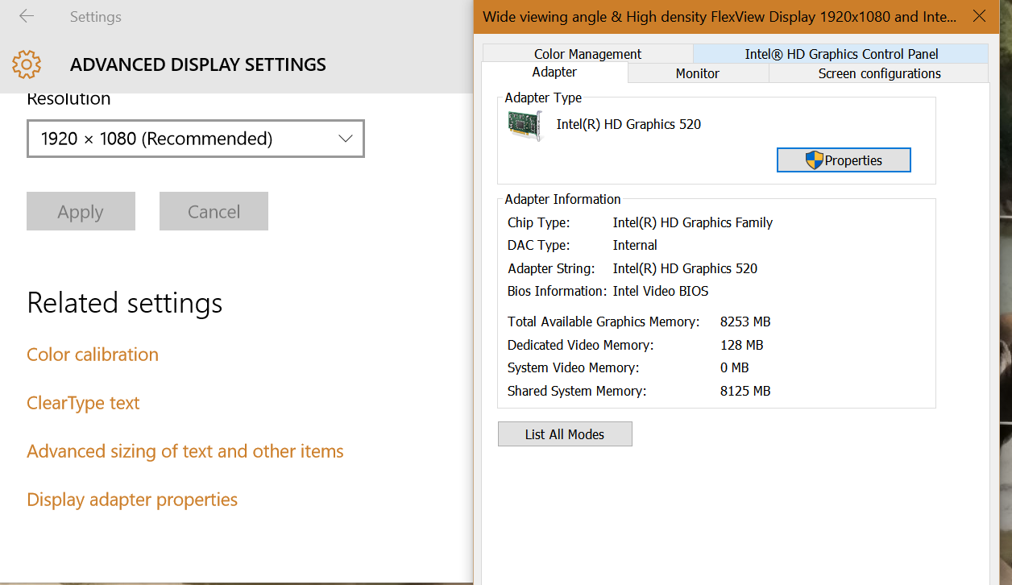
Task: Open the Screen configurations tab
Action: coord(879,73)
